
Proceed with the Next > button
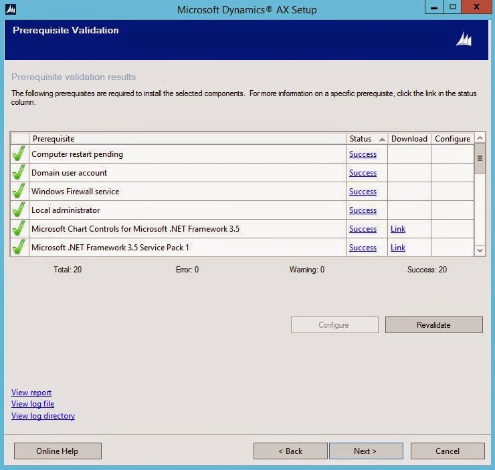[366, 451]
